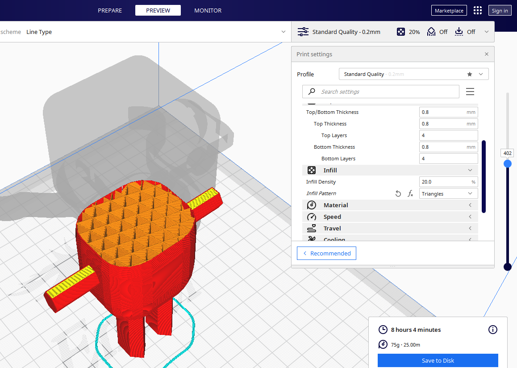Click the Infill category icon
This screenshot has height=368, width=517.
pyautogui.click(x=311, y=170)
